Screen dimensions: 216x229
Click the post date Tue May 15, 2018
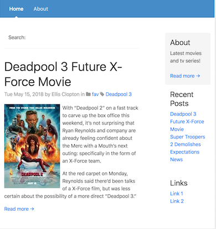click(x=24, y=94)
